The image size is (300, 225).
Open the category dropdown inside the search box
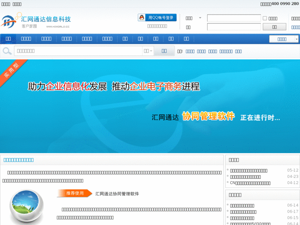pyautogui.click(x=148, y=51)
